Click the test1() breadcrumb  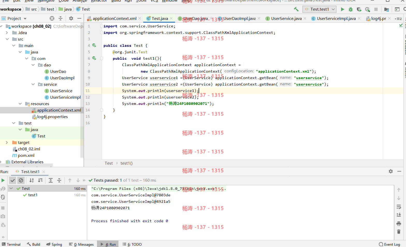coord(126,163)
